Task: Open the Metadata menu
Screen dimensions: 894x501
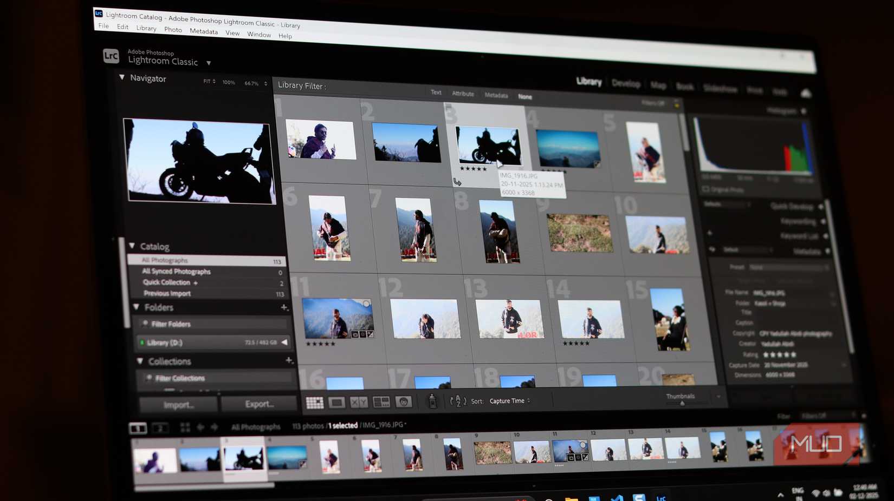Action: tap(204, 31)
